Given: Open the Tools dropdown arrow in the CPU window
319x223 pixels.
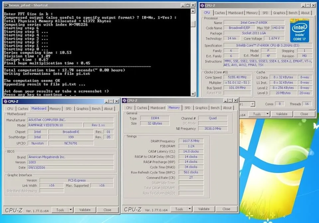Looking at the screenshot, I should (x=267, y=114).
